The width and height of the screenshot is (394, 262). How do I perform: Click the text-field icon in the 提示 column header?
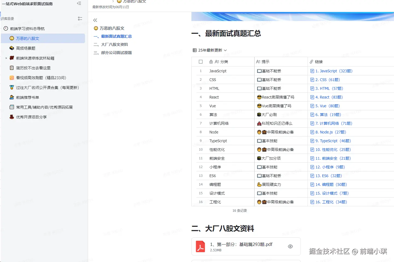coord(258,62)
